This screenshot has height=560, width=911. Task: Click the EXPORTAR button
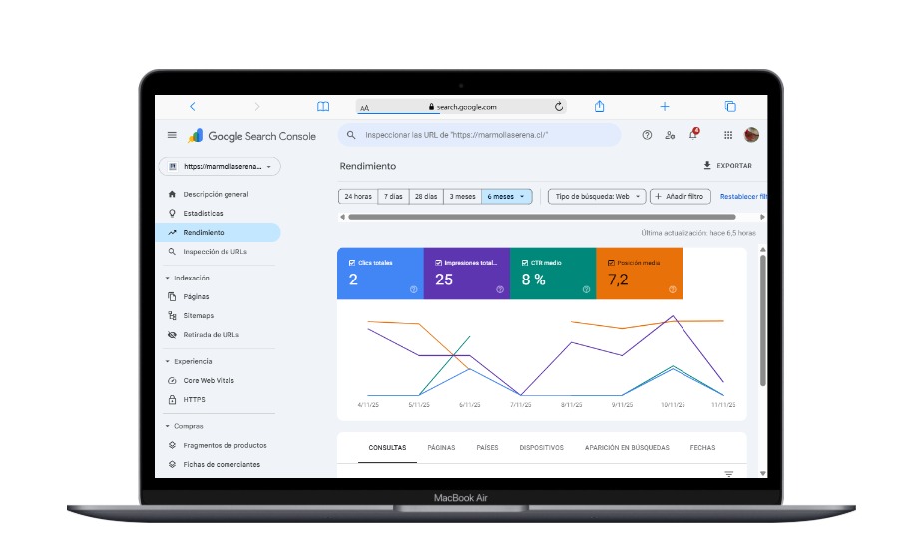pos(727,166)
